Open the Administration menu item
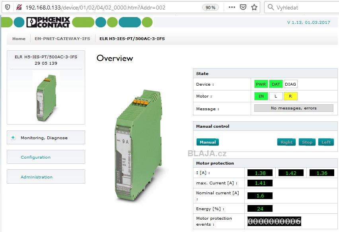Image resolution: width=339 pixels, height=232 pixels. (x=37, y=177)
